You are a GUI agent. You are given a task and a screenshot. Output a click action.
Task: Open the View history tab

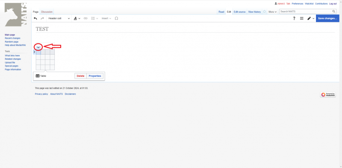254,12
